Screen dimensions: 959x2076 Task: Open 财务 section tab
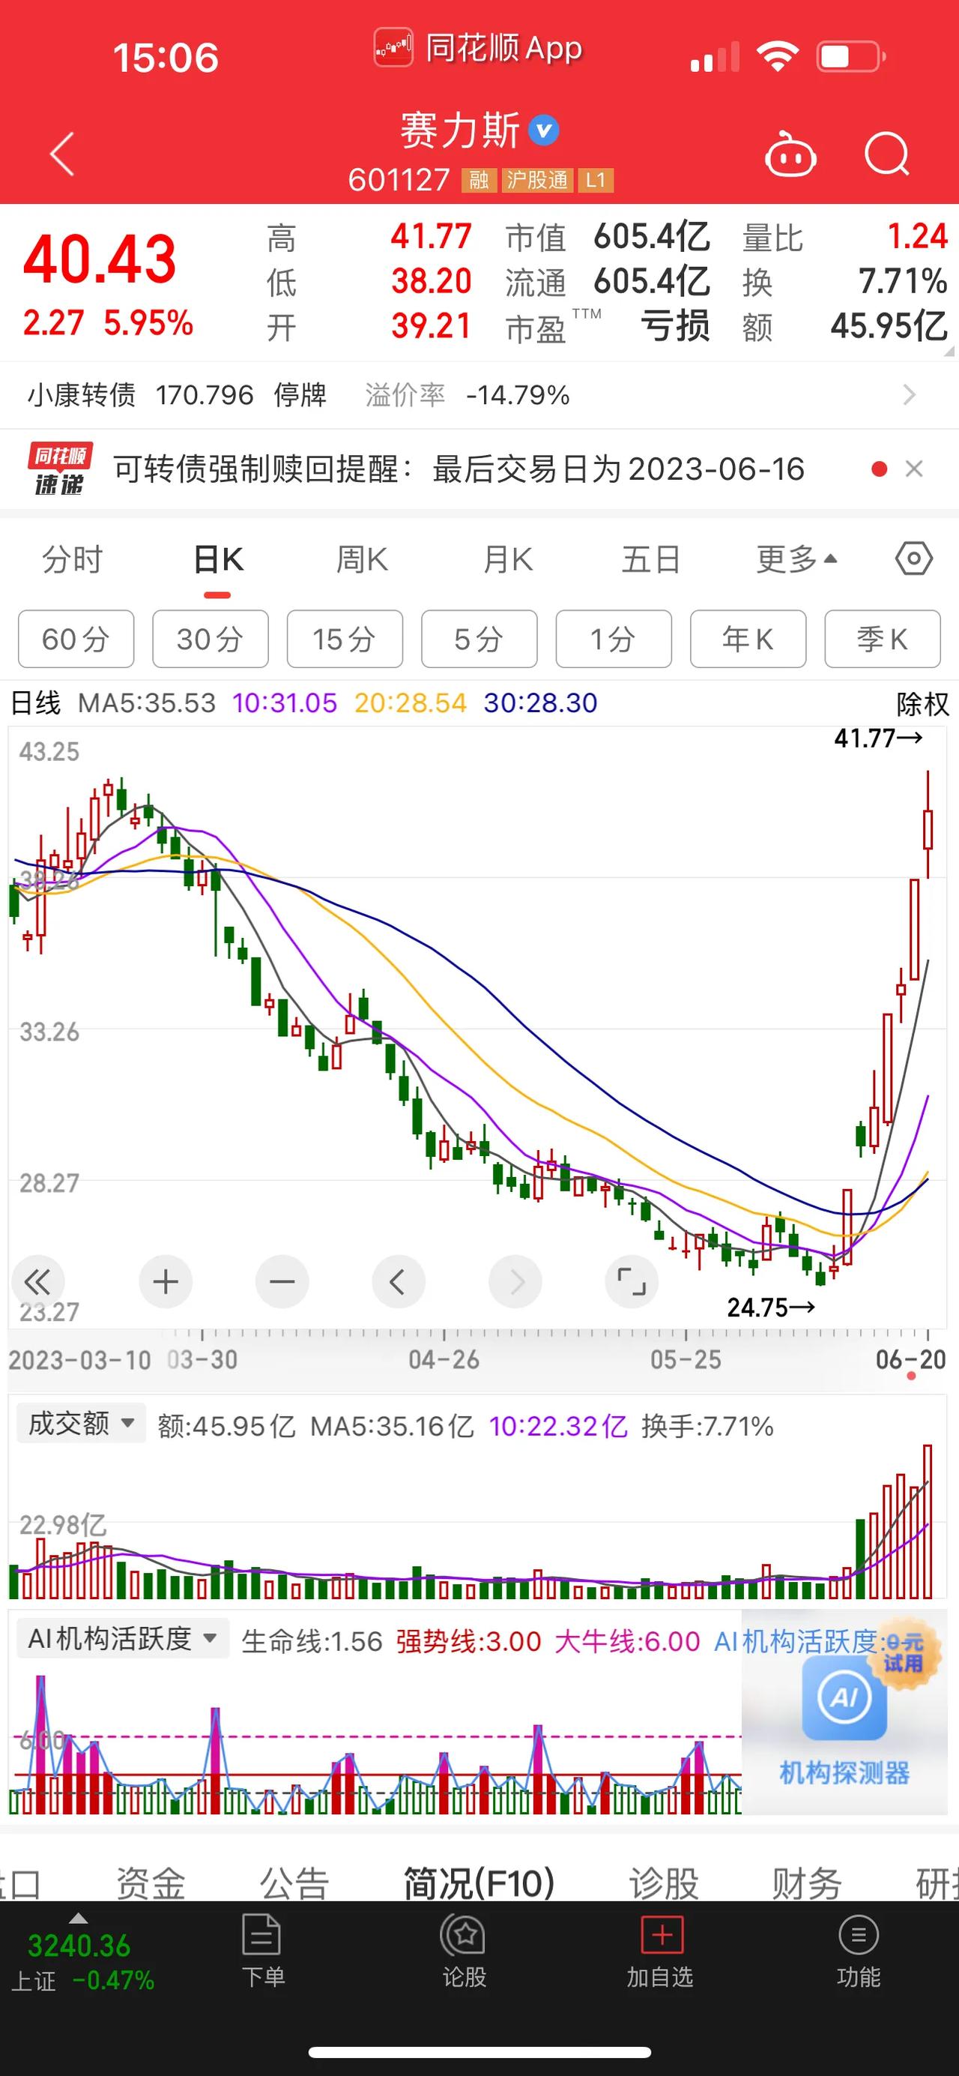[807, 1883]
